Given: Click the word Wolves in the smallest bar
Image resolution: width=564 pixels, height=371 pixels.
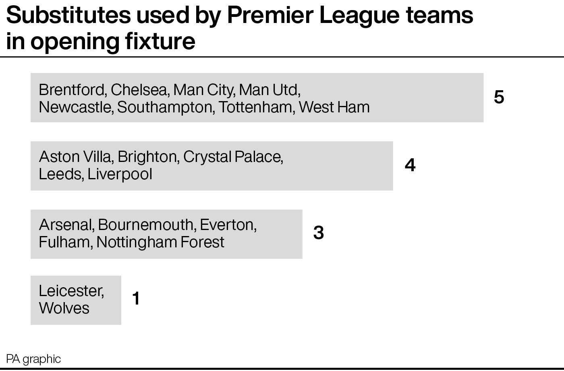Looking at the screenshot, I should point(64,308).
